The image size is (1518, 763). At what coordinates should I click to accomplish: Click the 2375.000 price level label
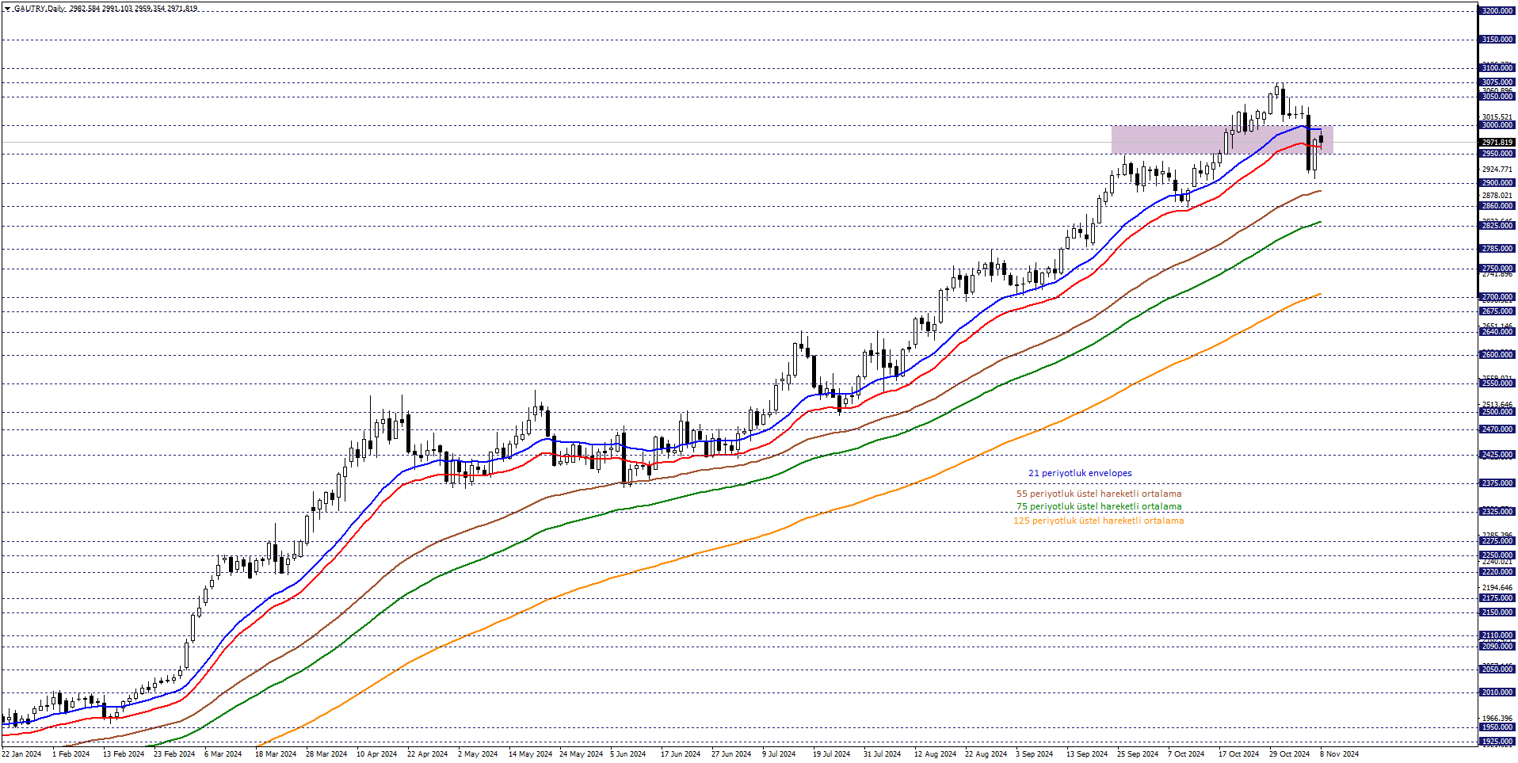click(1497, 483)
